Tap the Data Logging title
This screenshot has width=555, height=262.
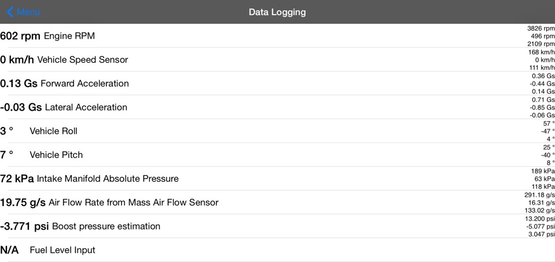pos(277,12)
